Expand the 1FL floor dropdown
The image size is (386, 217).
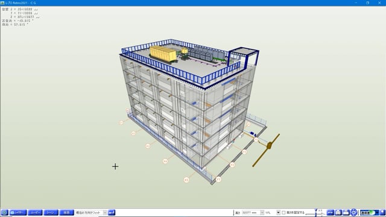point(278,213)
